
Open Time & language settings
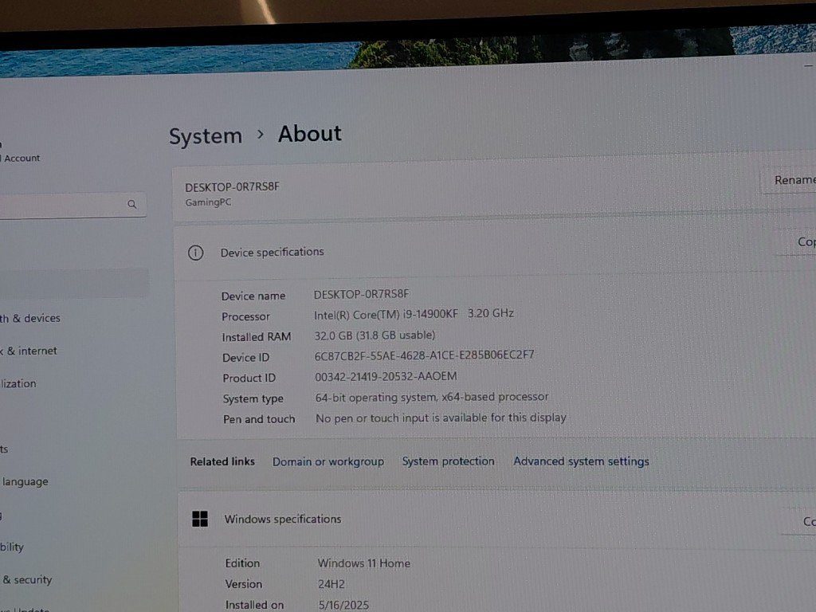pyautogui.click(x=24, y=481)
